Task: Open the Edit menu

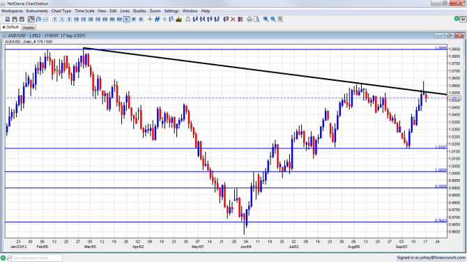Action: 113,10
